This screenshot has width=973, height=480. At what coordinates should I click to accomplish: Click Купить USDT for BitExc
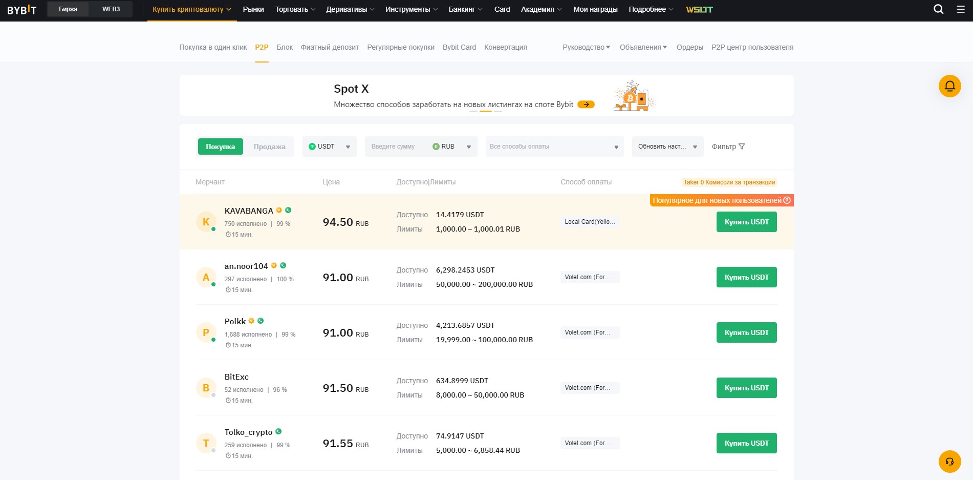[747, 388]
